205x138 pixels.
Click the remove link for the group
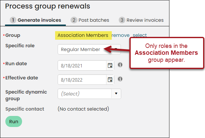(120, 35)
